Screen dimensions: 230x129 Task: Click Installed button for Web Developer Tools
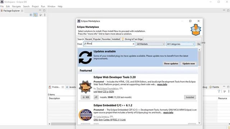(x=190, y=97)
